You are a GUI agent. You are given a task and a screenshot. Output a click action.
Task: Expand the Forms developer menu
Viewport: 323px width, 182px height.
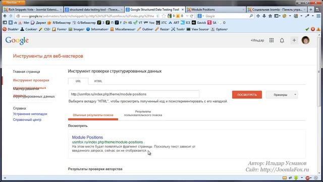pyautogui.click(x=60, y=29)
